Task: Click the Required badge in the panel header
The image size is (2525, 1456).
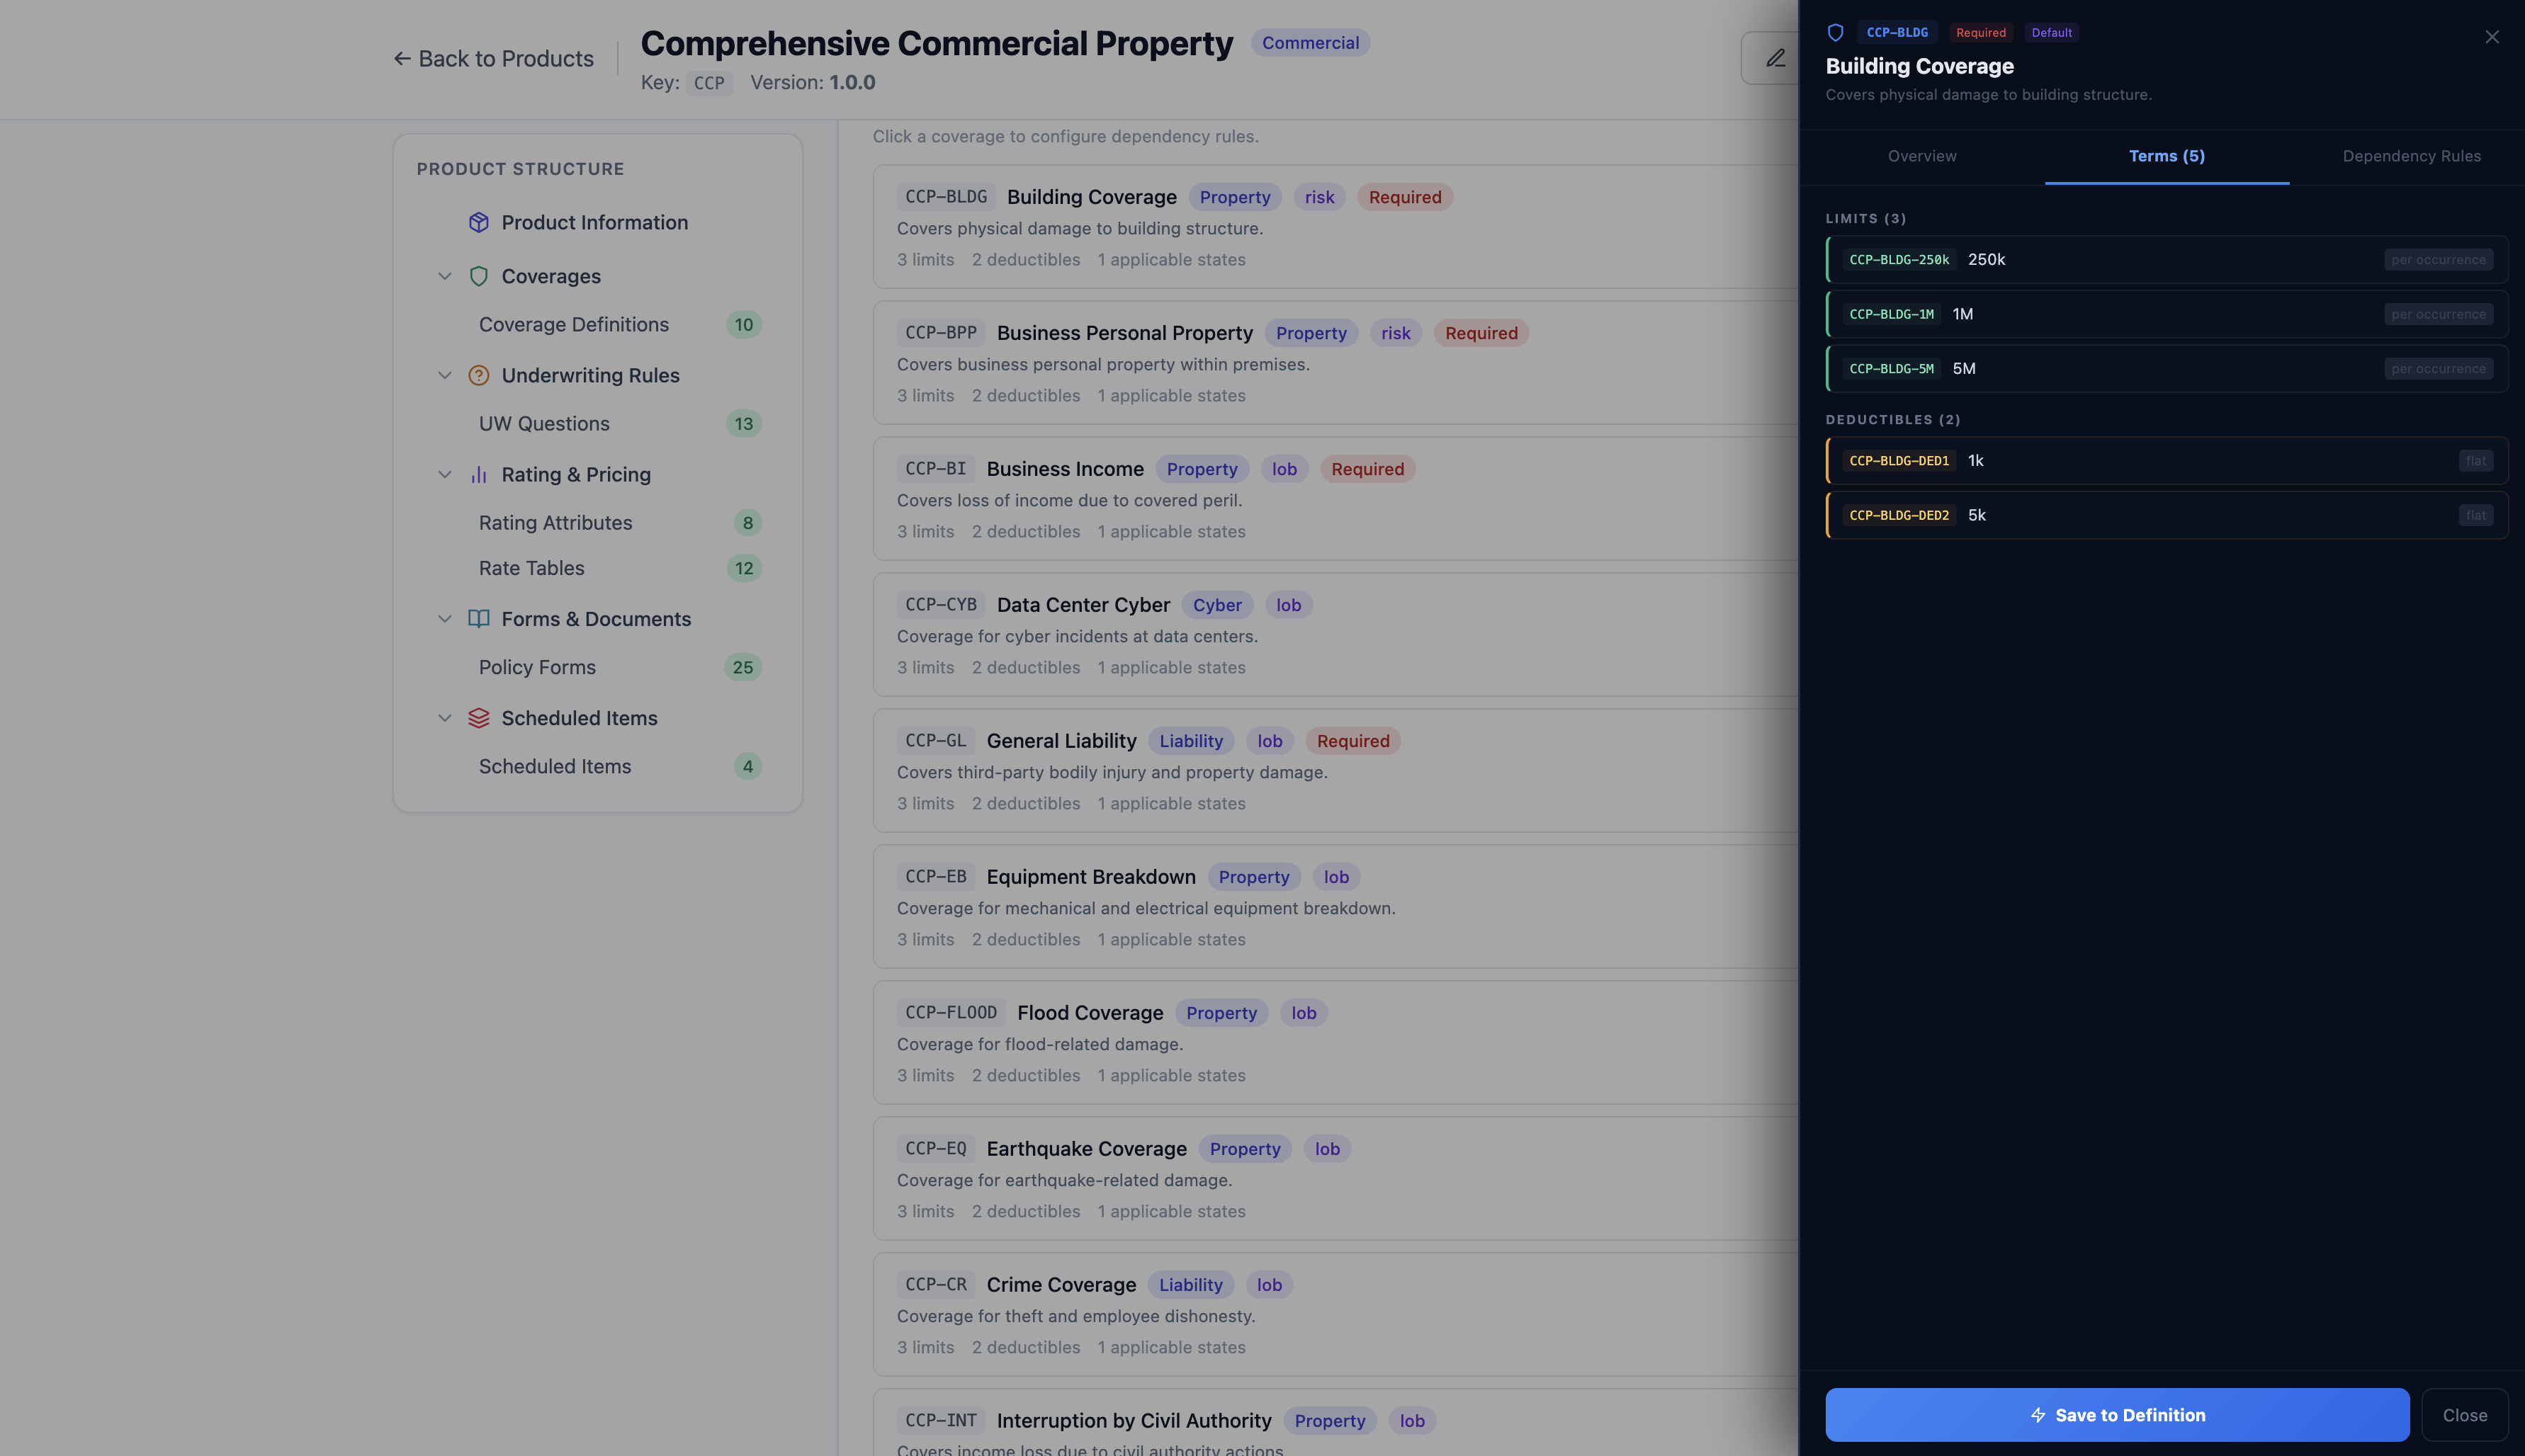Action: click(x=1979, y=32)
